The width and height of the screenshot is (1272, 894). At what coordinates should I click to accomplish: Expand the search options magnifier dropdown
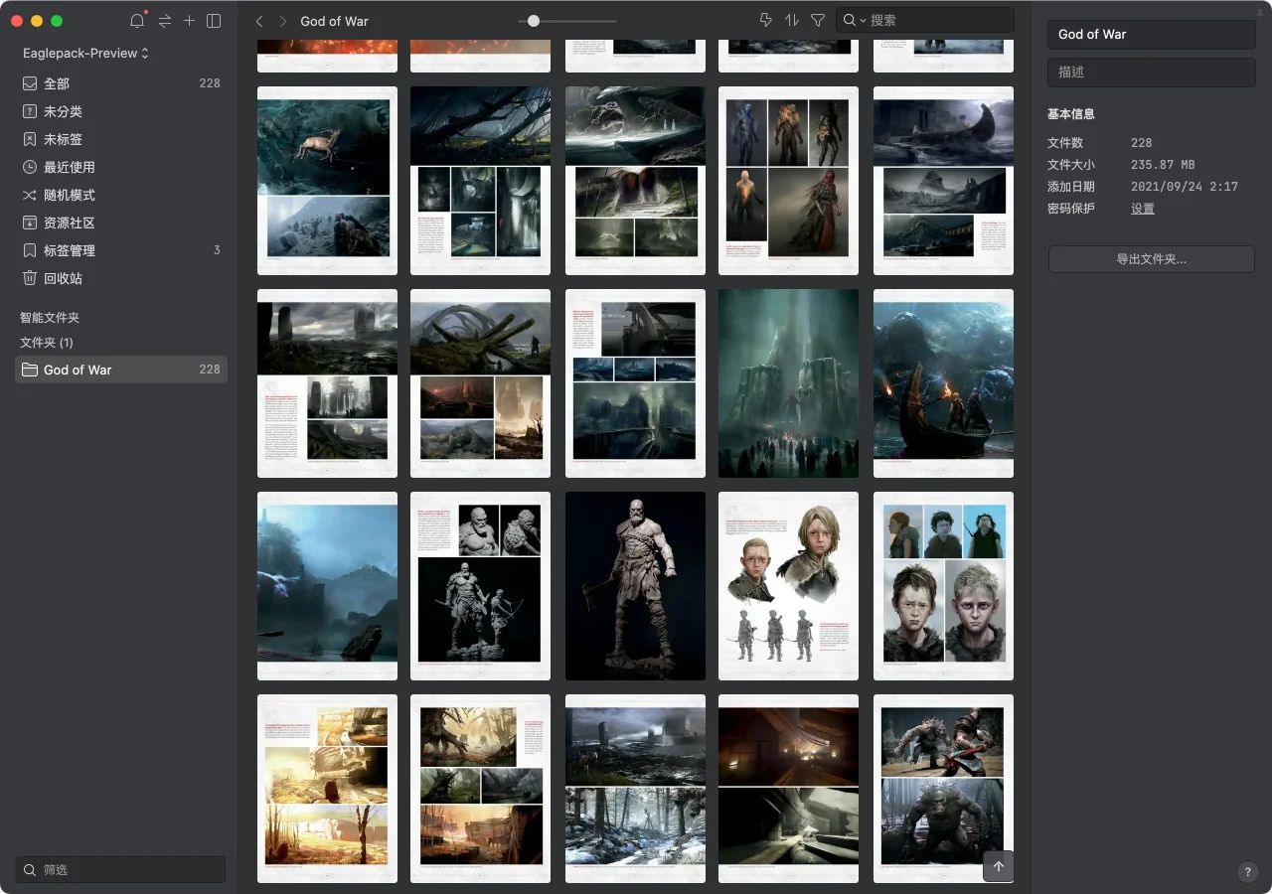(x=855, y=20)
